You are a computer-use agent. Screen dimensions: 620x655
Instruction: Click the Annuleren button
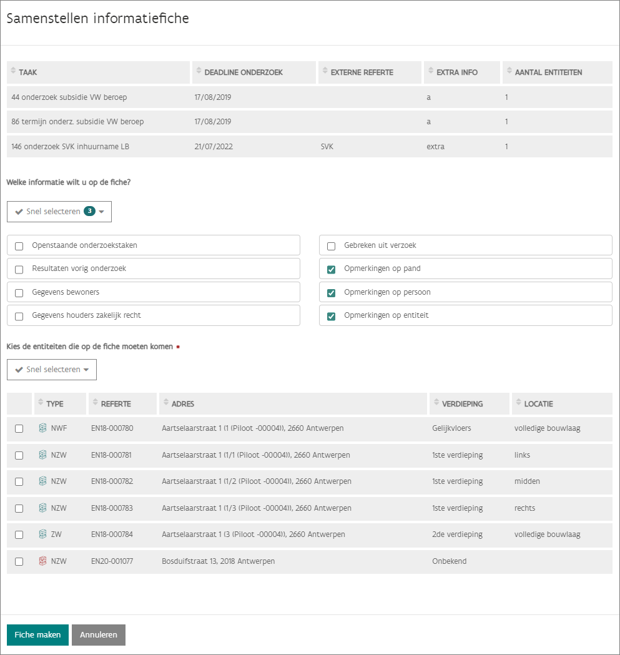99,634
